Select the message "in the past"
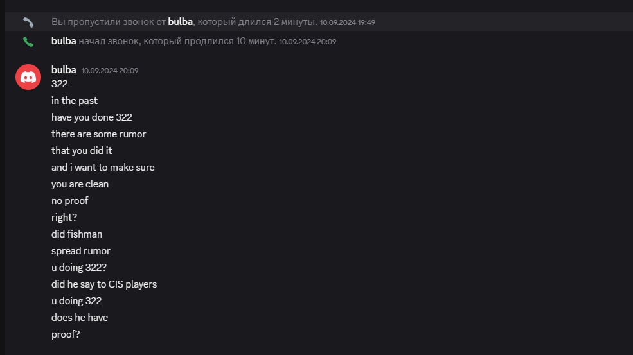The height and width of the screenshot is (355, 633). pyautogui.click(x=75, y=100)
